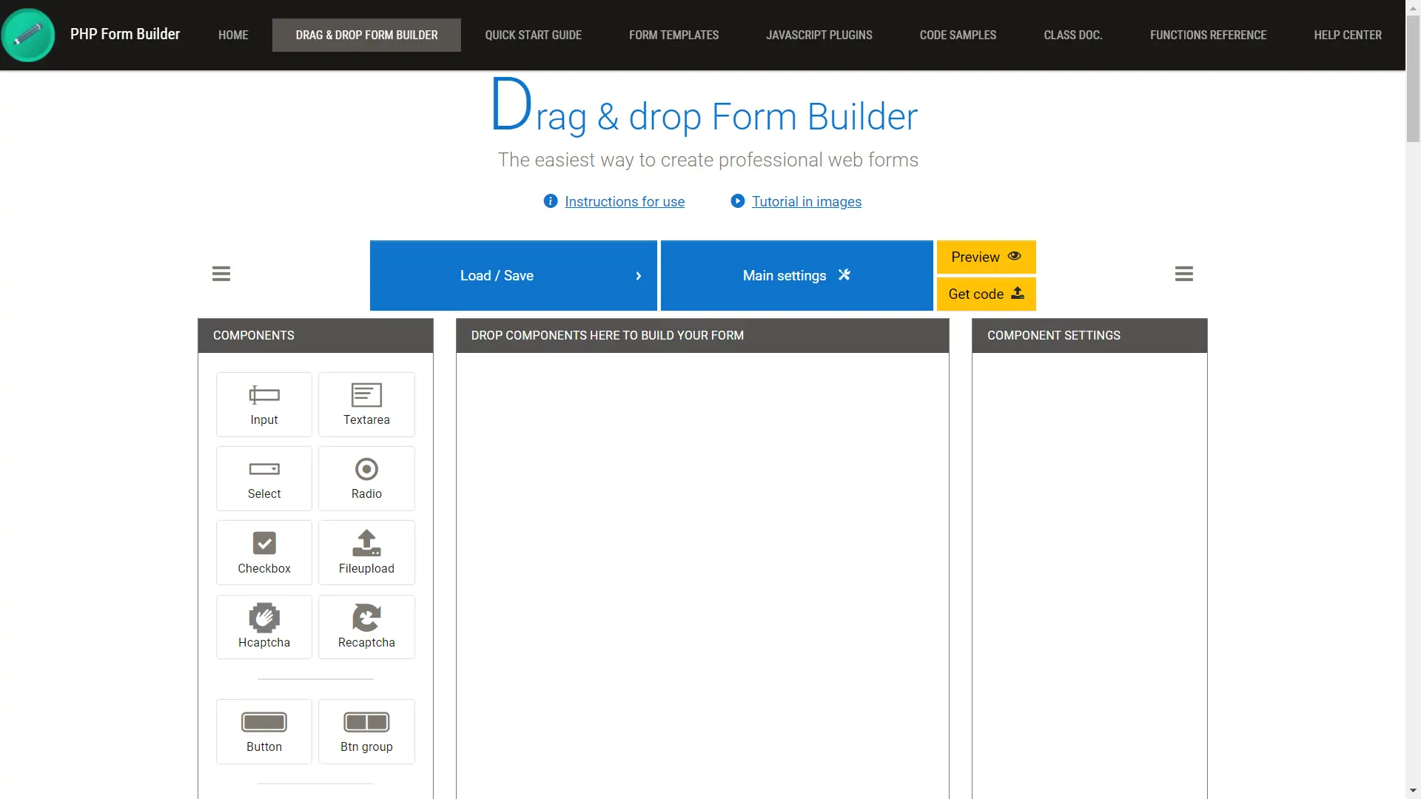The height and width of the screenshot is (799, 1421).
Task: Toggle the right settings panel hamburger
Action: click(x=1183, y=274)
